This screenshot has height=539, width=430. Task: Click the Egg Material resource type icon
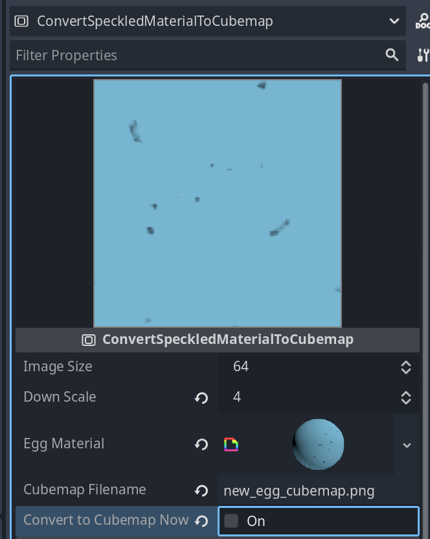pos(231,444)
